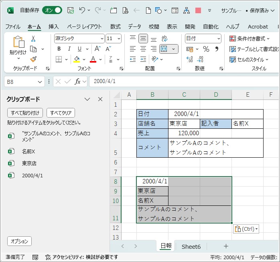Open the ファイル tab
This screenshot has width=280, height=262.
click(13, 27)
